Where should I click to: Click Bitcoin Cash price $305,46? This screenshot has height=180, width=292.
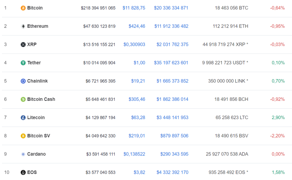[x=137, y=99]
